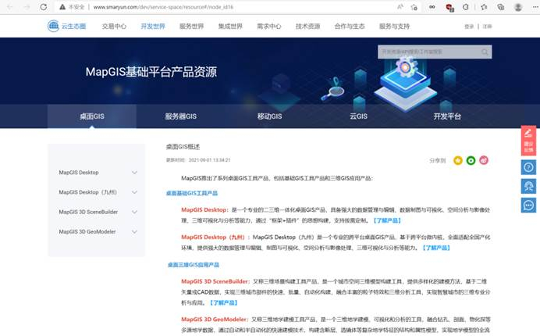The width and height of the screenshot is (540, 336).
Task: Click the browser refresh icon
Action: click(44, 7)
